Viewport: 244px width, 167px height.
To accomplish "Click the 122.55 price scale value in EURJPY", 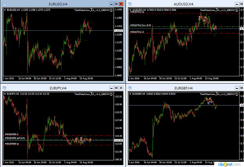I will [118, 97].
